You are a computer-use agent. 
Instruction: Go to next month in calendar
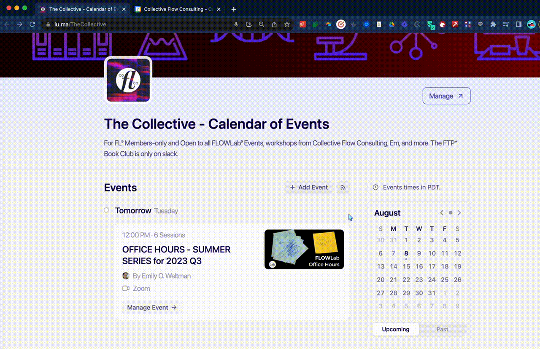pyautogui.click(x=459, y=213)
